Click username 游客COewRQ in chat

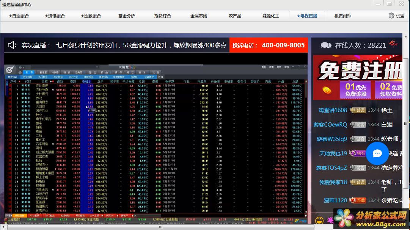330,125
